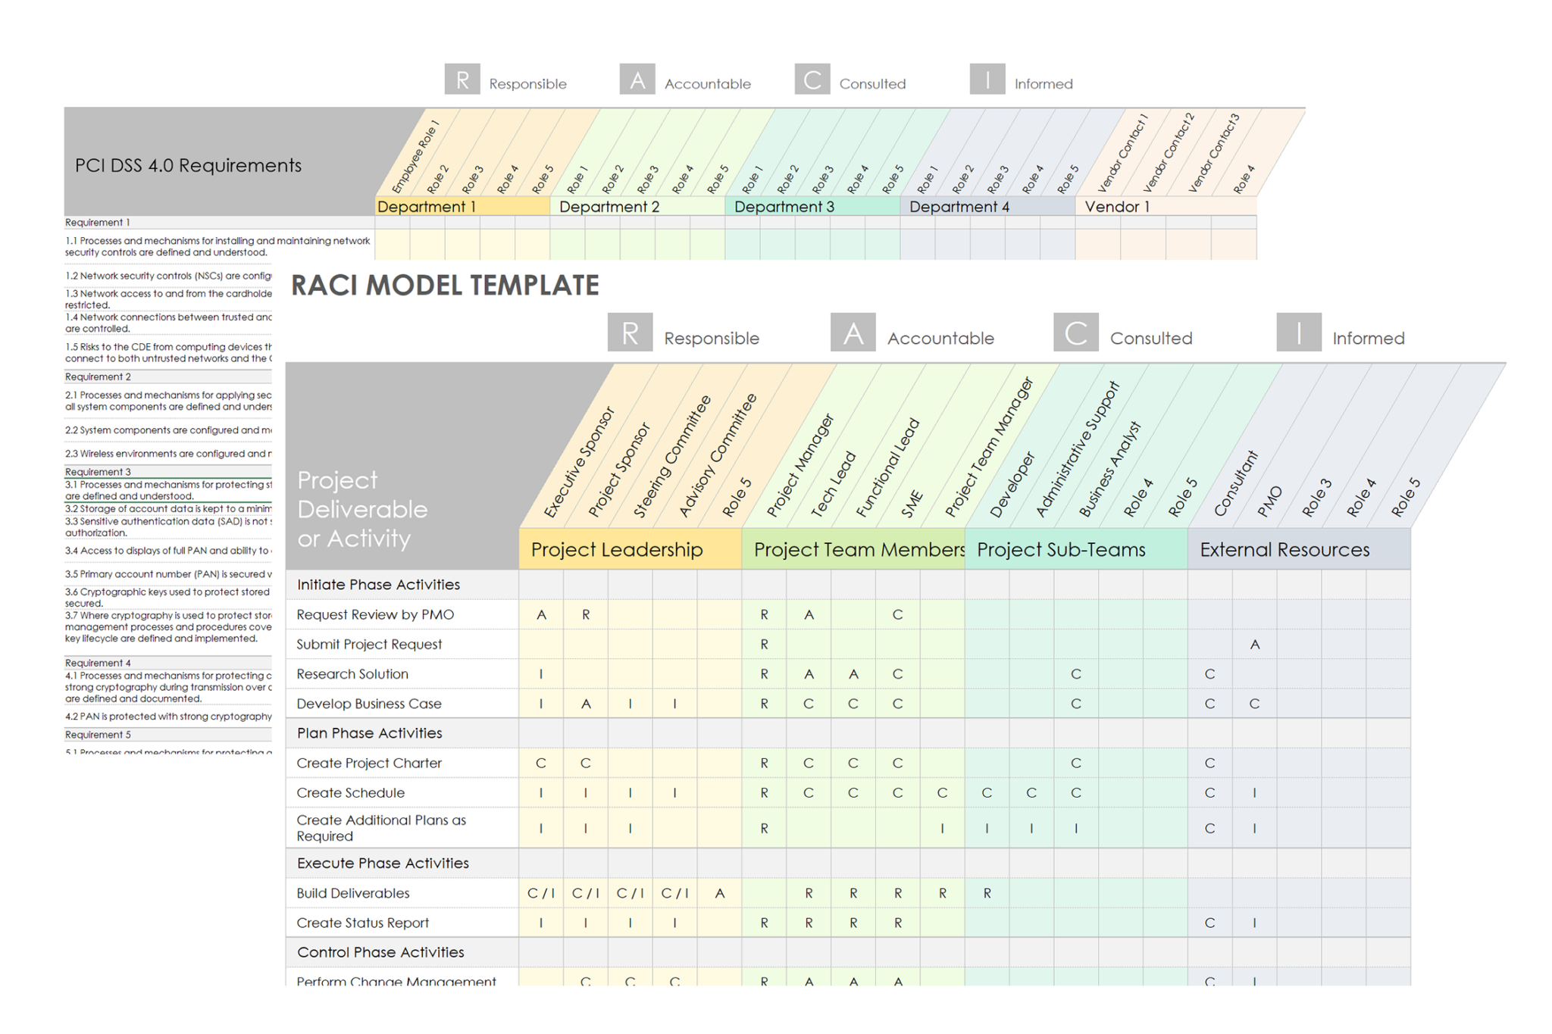1552x1034 pixels.
Task: Select the Develop Business Case row label
Action: click(x=369, y=703)
